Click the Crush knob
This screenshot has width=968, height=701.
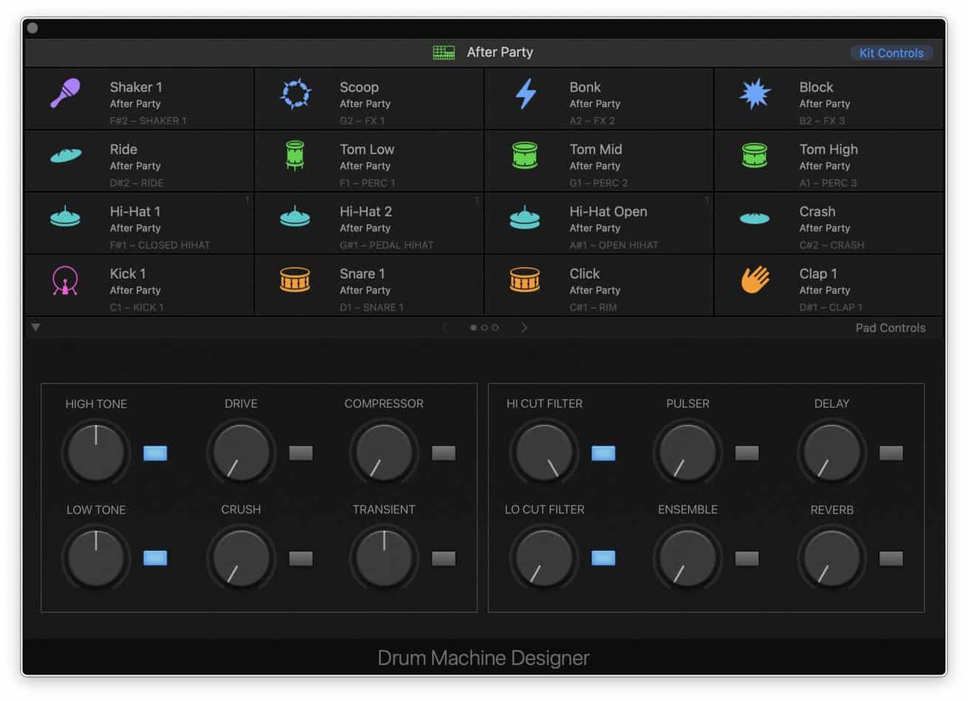pyautogui.click(x=241, y=558)
